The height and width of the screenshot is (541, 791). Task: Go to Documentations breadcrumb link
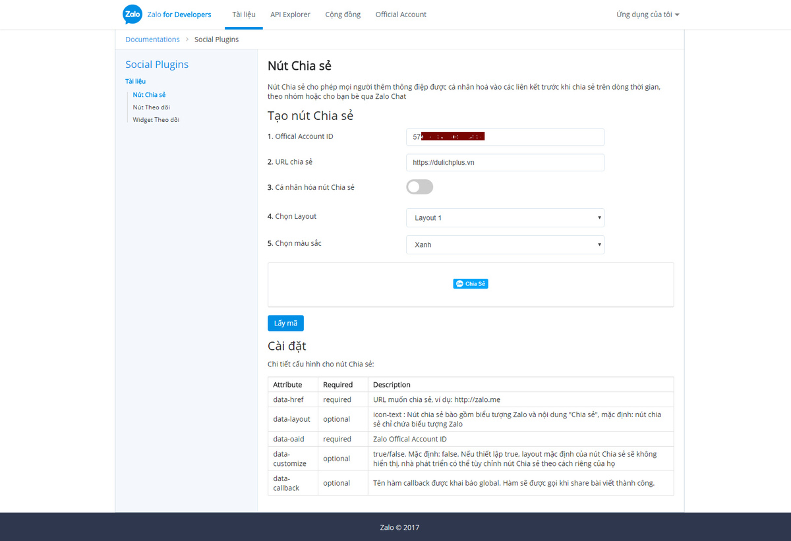(152, 40)
